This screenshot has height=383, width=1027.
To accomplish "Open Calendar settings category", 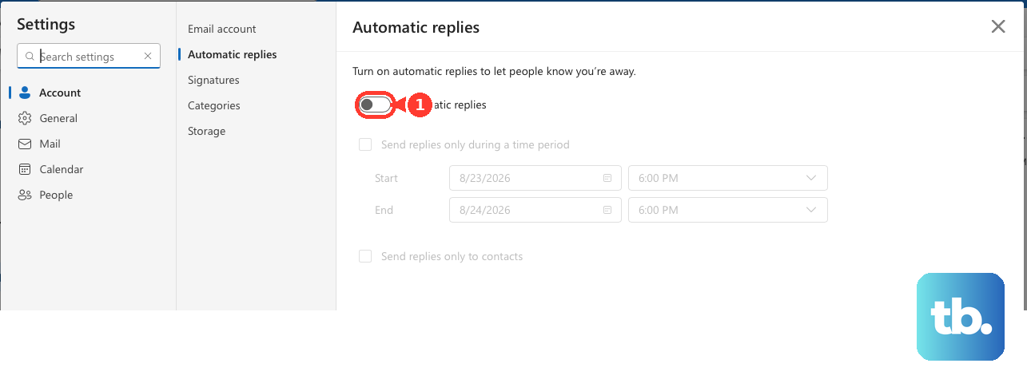I will coord(88,169).
